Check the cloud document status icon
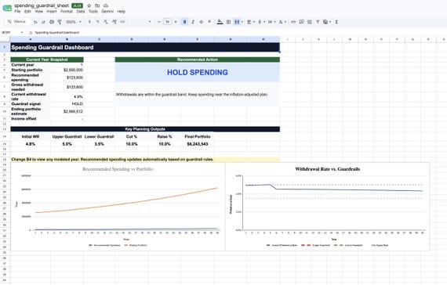This screenshot has height=285, width=447. click(106, 5)
